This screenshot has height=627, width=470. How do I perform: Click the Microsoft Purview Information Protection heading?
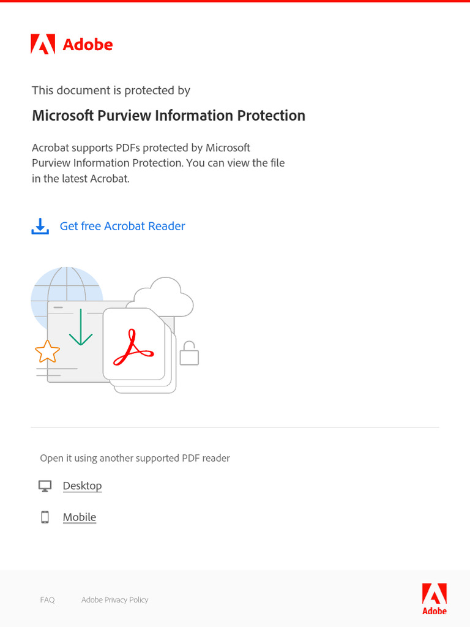pyautogui.click(x=169, y=116)
